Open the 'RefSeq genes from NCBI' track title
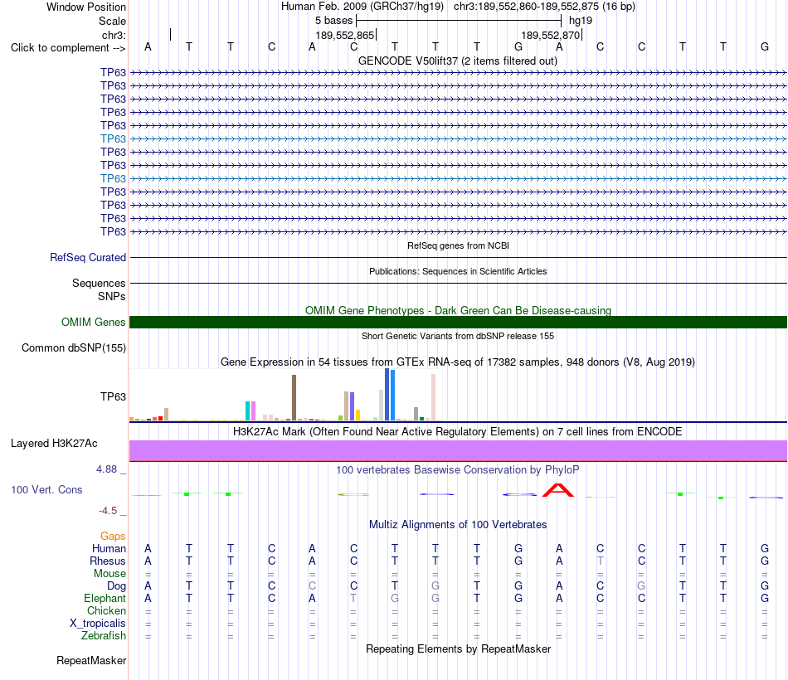The width and height of the screenshot is (788, 680). (459, 245)
